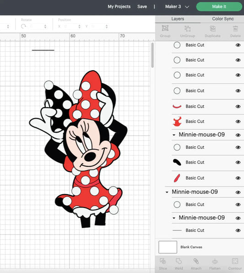Select the Minnie Mouse image on canvas
This screenshot has width=244, height=273.
pyautogui.click(x=78, y=149)
